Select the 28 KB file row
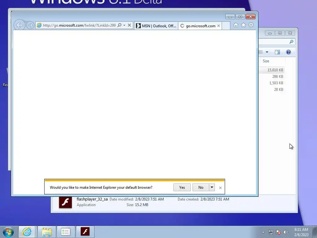Screen dimensions: 317x238 [x=271, y=90]
